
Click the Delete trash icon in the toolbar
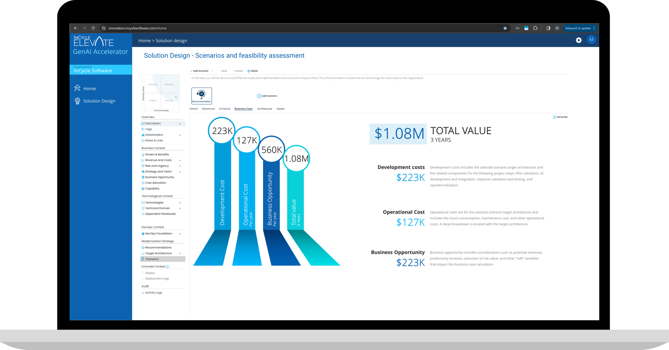pos(249,71)
